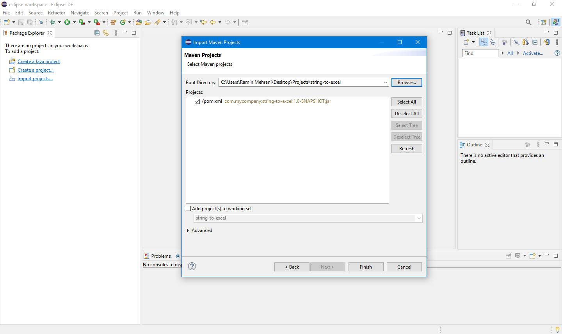Click the Collapse All icon in Package Explorer
The image size is (562, 334).
coord(97,33)
